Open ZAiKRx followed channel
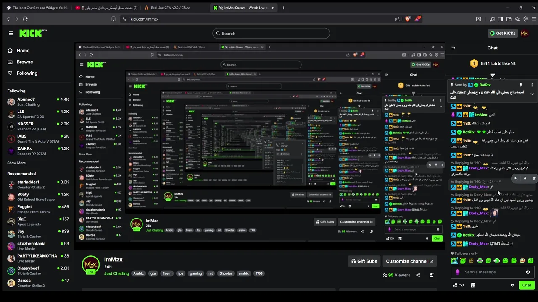The height and width of the screenshot is (302, 538). tap(38, 151)
